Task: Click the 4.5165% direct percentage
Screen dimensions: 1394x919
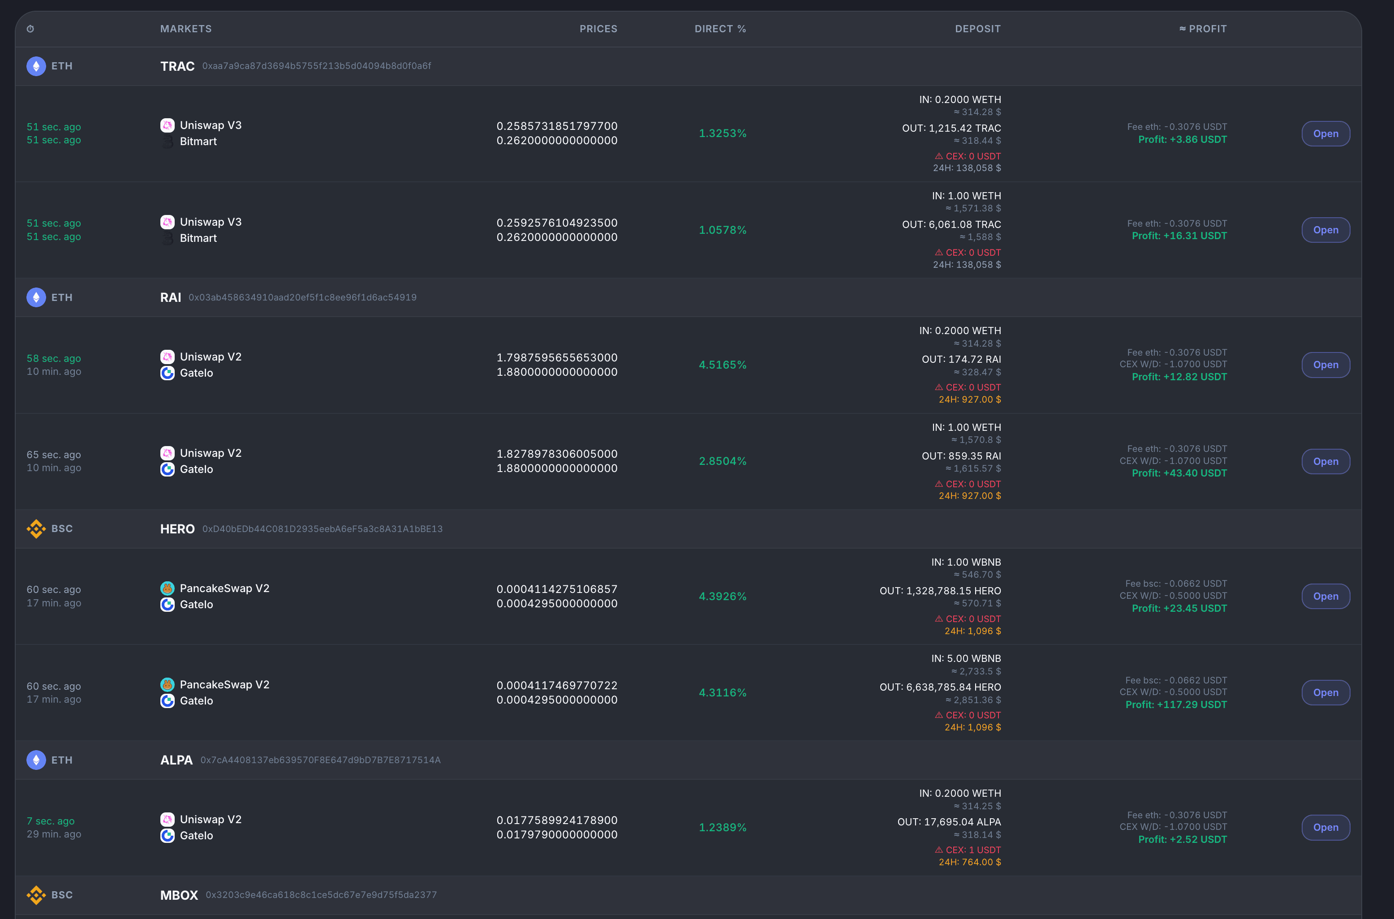Action: 723,365
